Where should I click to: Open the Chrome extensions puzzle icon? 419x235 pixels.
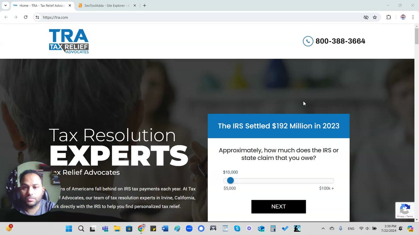pos(389,17)
